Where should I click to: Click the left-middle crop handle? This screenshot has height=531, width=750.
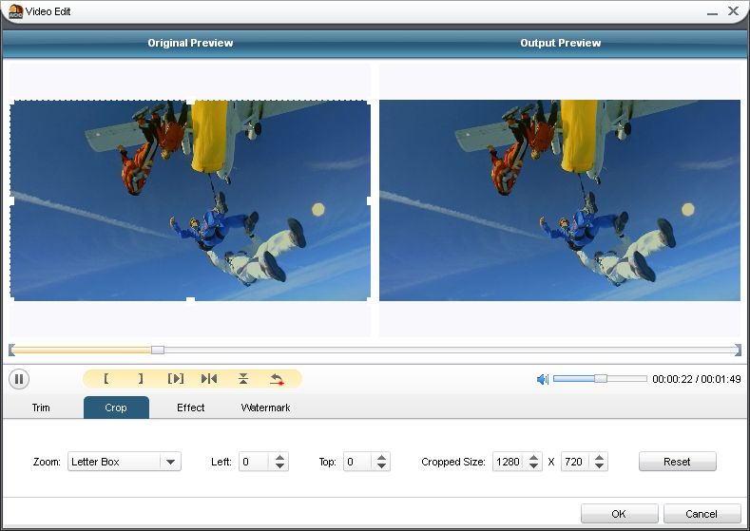(x=11, y=200)
